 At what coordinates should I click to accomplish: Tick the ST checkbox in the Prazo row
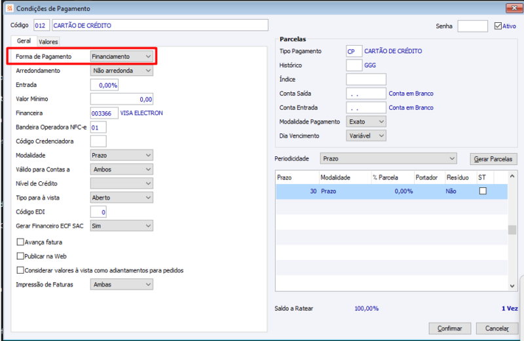483,190
